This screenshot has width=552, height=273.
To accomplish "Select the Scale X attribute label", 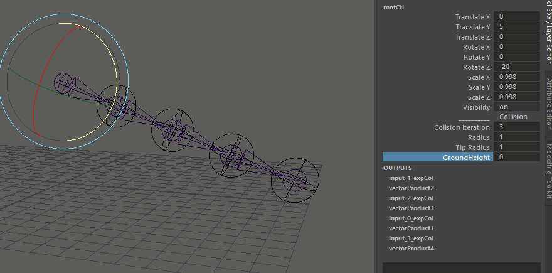I will click(479, 77).
